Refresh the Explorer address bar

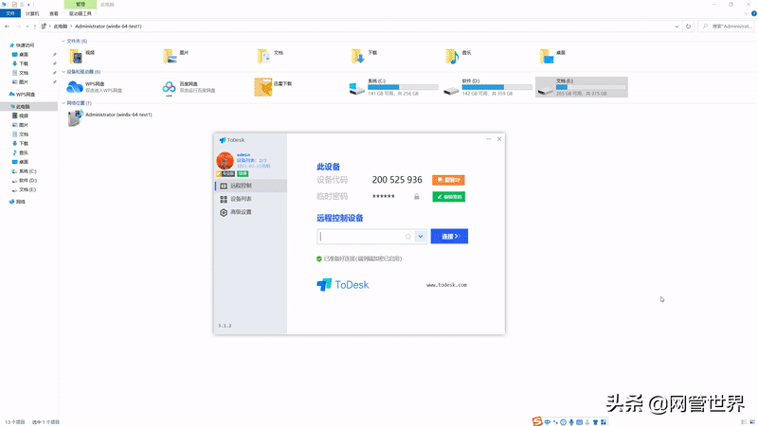pos(689,27)
